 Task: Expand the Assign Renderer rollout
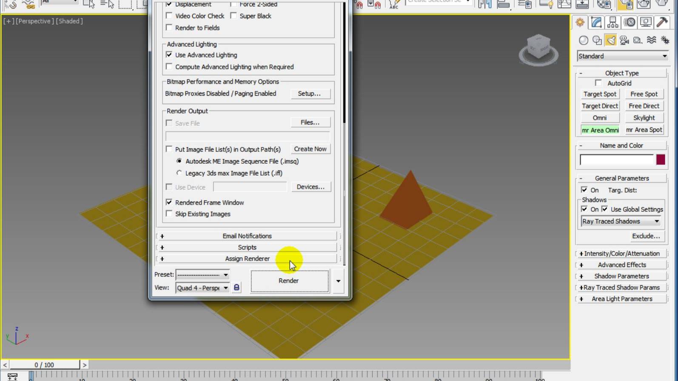point(247,259)
